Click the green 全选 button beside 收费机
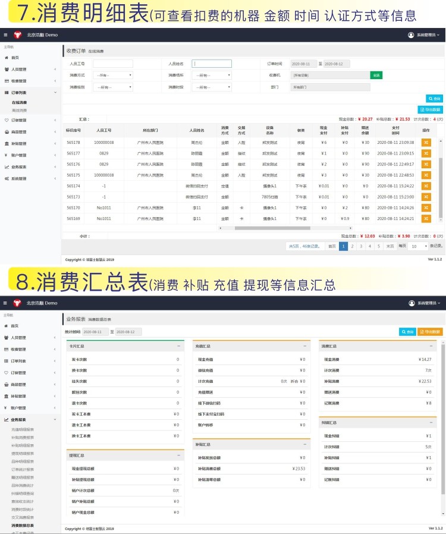446x534 pixels. click(376, 76)
